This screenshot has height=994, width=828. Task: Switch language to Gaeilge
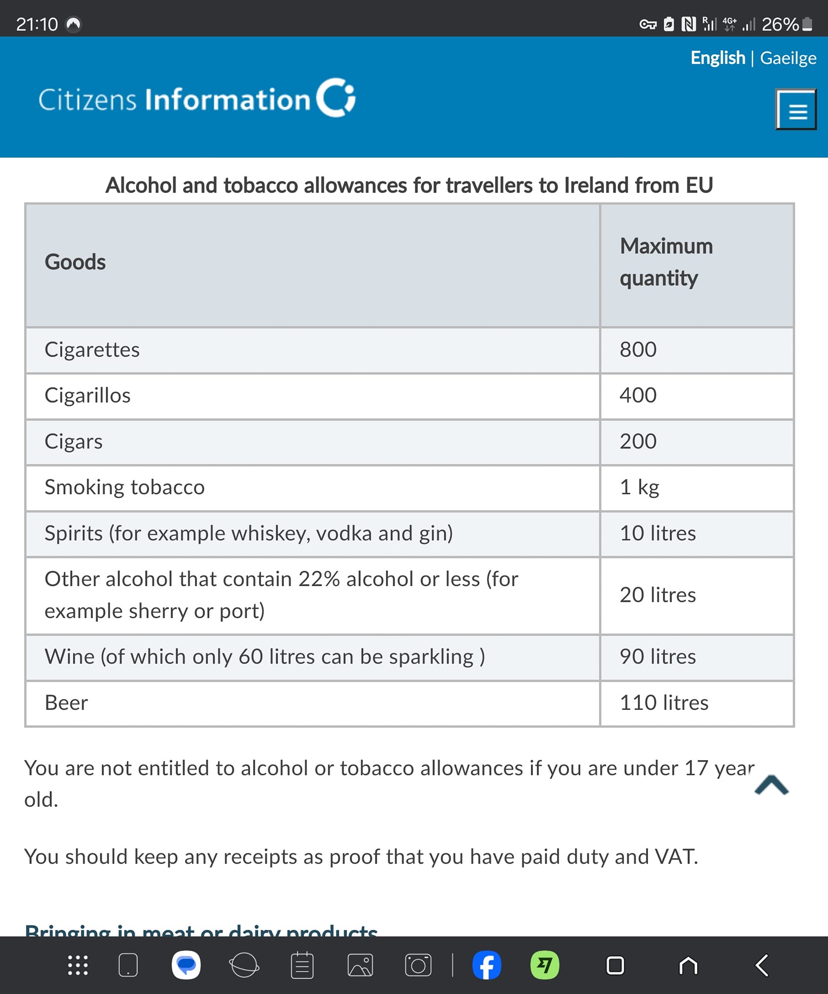pos(788,58)
